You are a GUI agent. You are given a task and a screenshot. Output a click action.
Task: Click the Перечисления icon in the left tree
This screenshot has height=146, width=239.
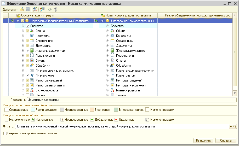pyautogui.click(x=32, y=56)
